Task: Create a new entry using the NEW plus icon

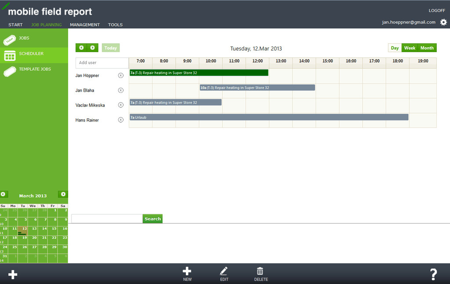Action: [187, 271]
